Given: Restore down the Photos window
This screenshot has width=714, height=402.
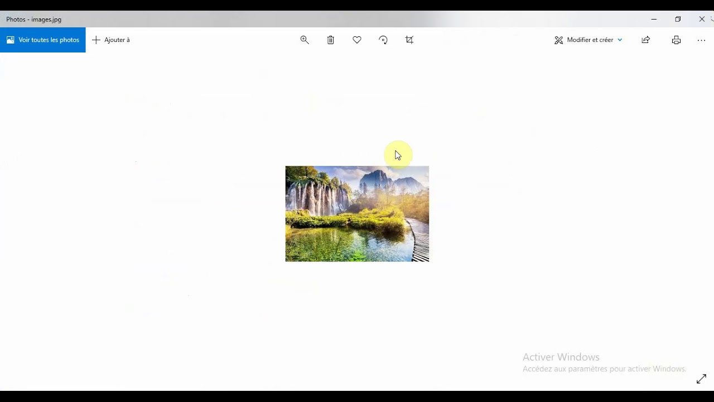Looking at the screenshot, I should (x=678, y=19).
